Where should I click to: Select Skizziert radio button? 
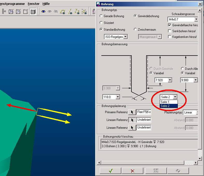[101, 23]
